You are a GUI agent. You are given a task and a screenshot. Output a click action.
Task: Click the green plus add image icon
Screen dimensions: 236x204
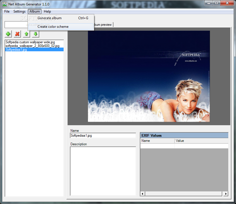[x=8, y=34]
